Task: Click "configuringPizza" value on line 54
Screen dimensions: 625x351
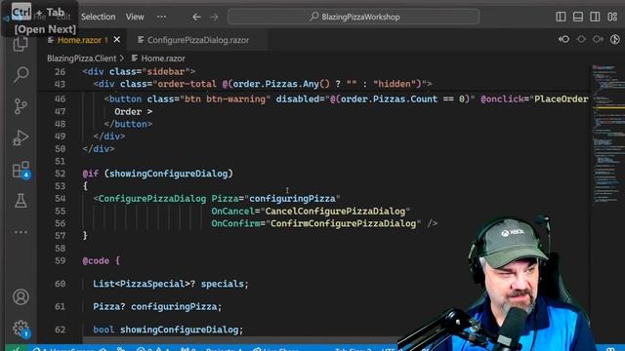Action: [x=293, y=199]
